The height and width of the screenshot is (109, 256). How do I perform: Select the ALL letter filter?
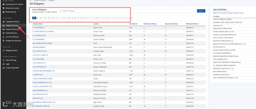point(34,18)
